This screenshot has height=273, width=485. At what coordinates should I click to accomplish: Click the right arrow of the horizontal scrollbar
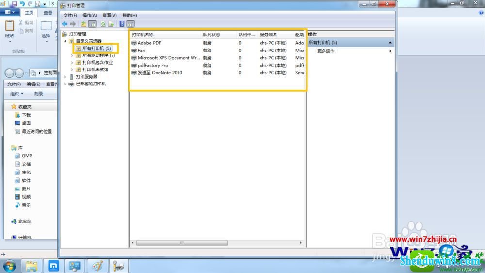(x=301, y=243)
